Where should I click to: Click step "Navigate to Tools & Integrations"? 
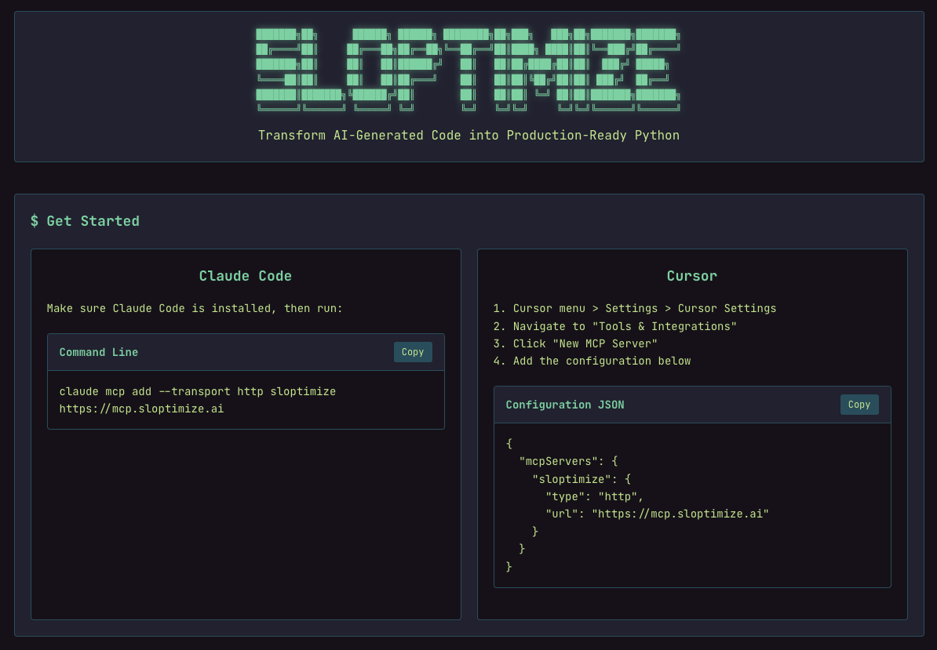pos(615,326)
